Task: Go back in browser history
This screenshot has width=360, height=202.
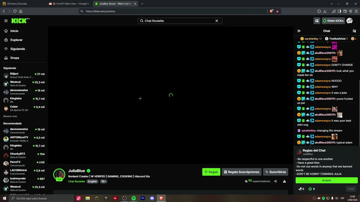Action: tap(4, 11)
